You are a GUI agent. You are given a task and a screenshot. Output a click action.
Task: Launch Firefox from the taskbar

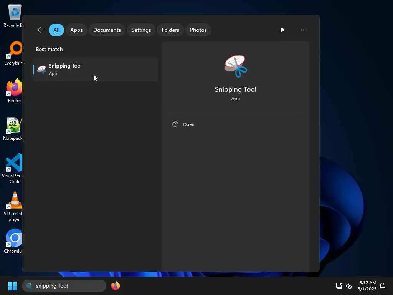[x=116, y=286]
